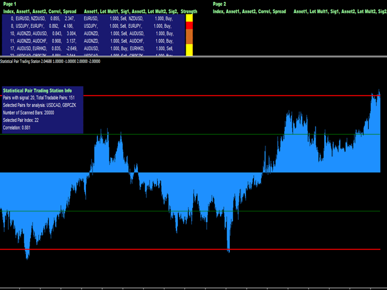Screen dimensions: 387x290
Task: Select the AUDUSD, EURHKD row index 17
Action: (42, 48)
